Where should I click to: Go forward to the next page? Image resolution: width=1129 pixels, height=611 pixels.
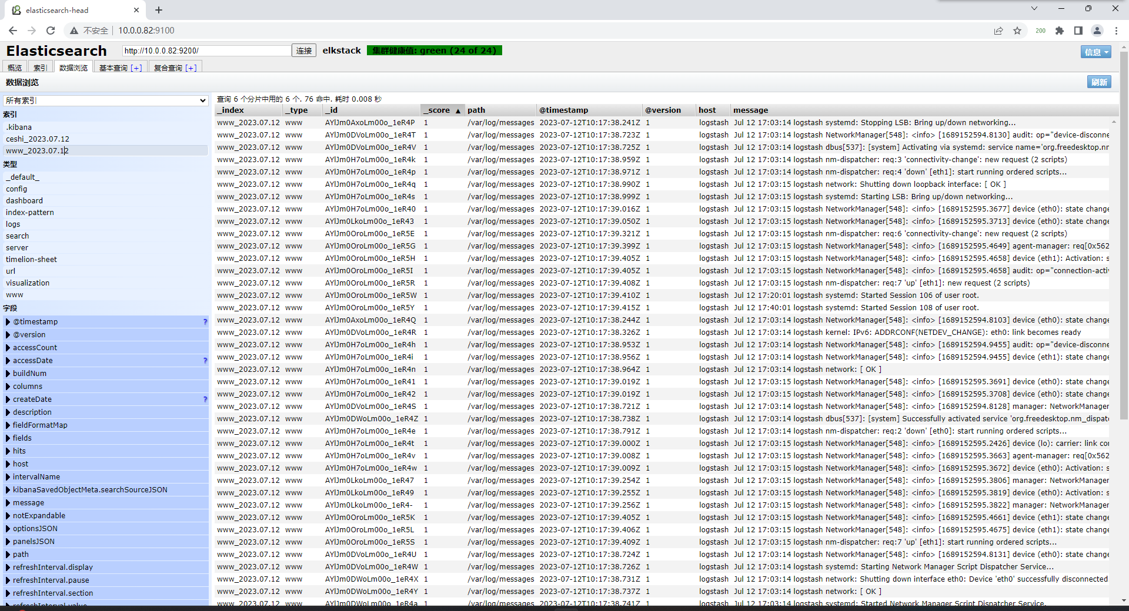32,31
